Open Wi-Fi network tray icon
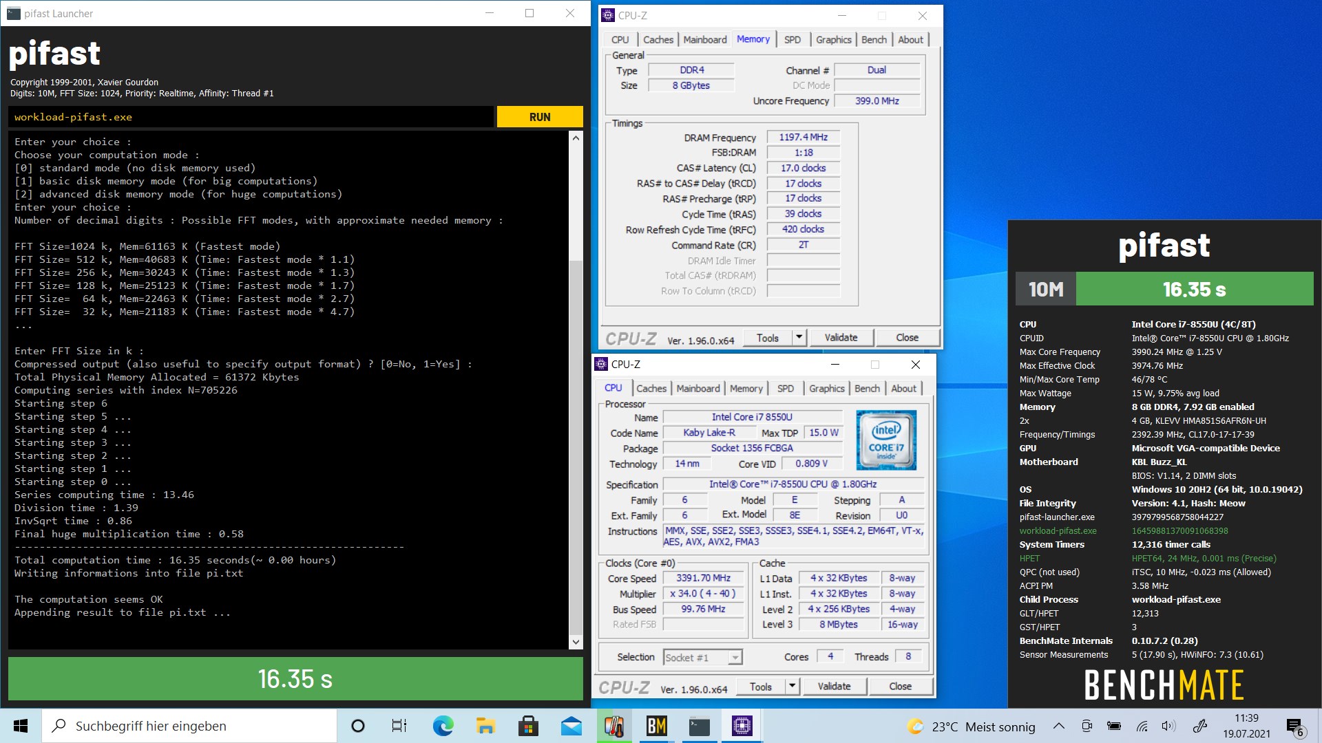Viewport: 1322px width, 743px height. [x=1142, y=726]
